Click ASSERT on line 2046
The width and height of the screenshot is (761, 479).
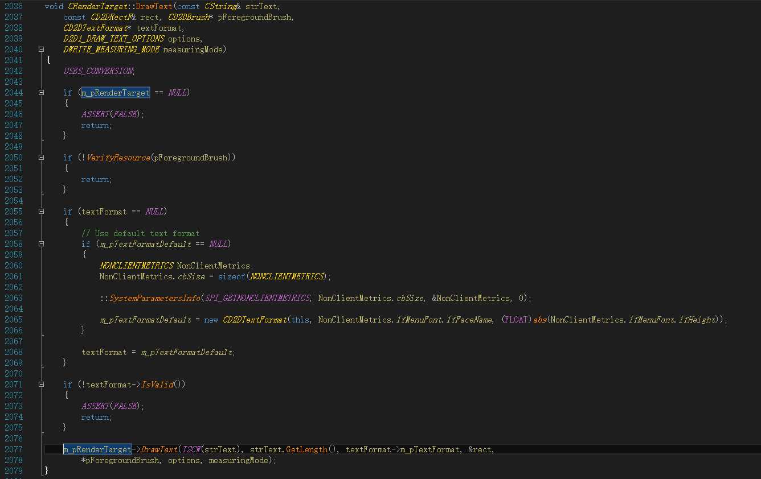(95, 114)
